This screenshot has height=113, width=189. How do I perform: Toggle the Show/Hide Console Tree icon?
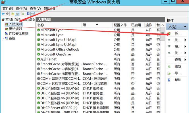17,14
